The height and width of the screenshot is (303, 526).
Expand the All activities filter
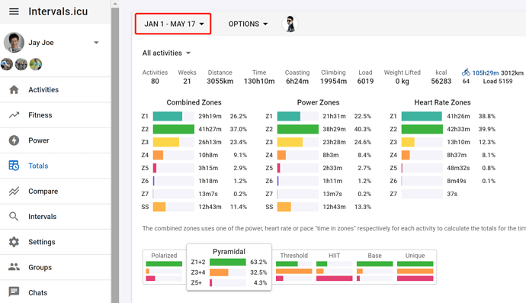tap(166, 53)
